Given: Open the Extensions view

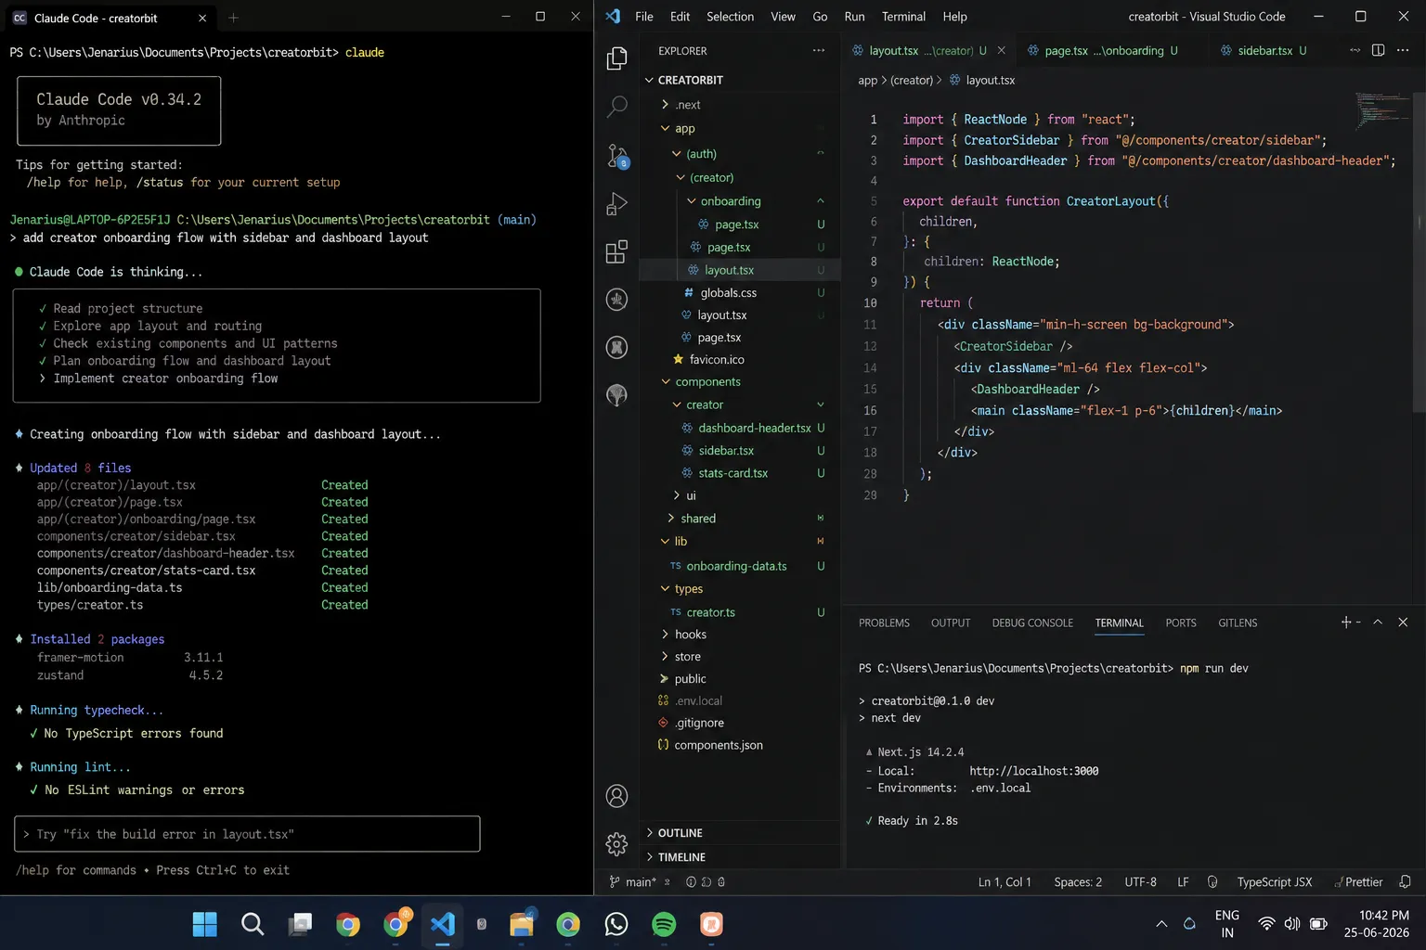Looking at the screenshot, I should (616, 251).
